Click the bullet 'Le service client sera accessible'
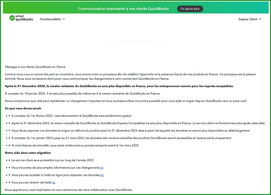271x195 pixels. 53,160
